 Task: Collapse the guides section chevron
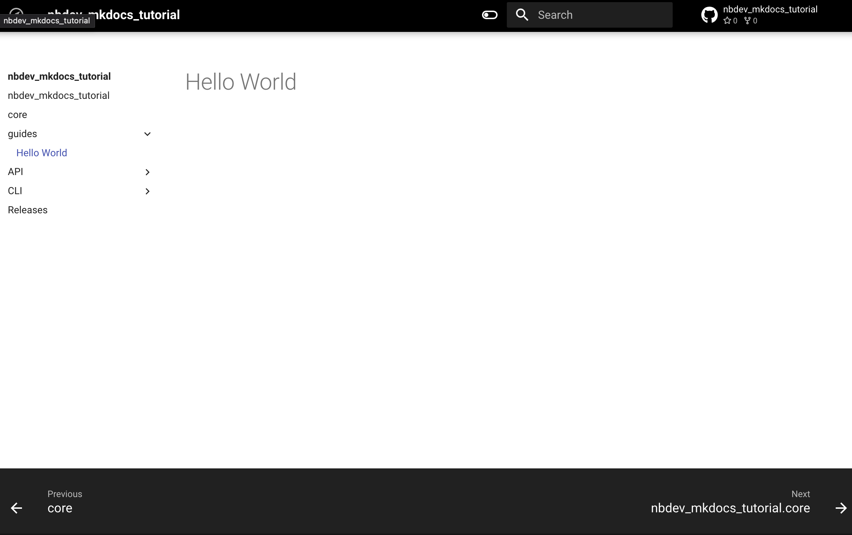tap(147, 134)
